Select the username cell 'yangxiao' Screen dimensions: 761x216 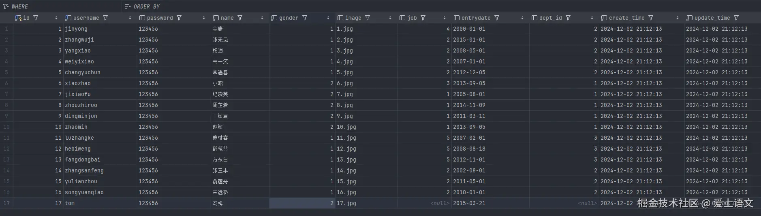coord(100,50)
